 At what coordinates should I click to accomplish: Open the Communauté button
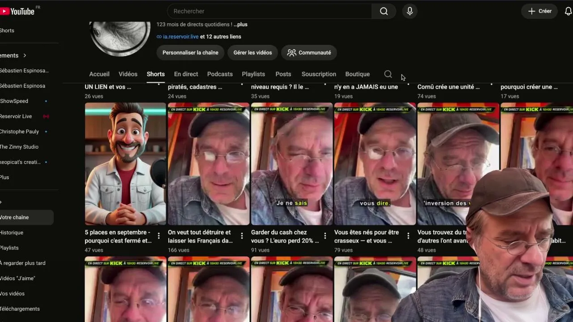tap(309, 53)
